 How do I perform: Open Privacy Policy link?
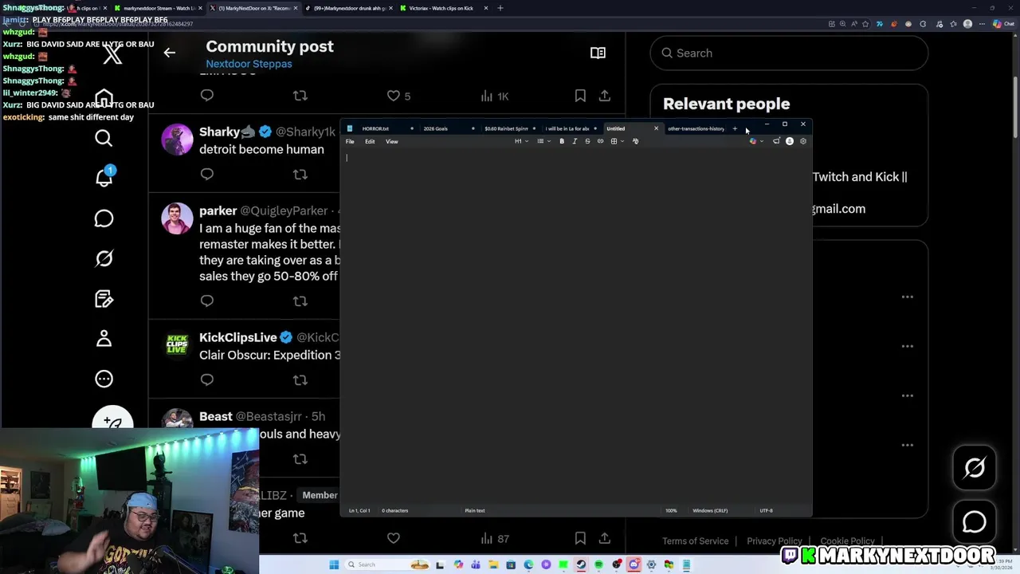[x=775, y=541]
